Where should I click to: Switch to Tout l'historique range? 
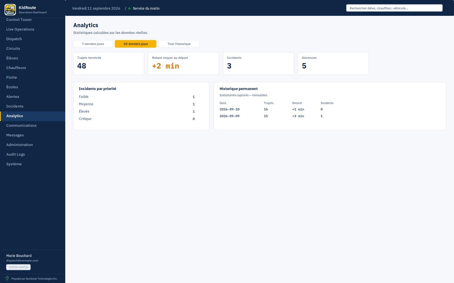point(179,44)
